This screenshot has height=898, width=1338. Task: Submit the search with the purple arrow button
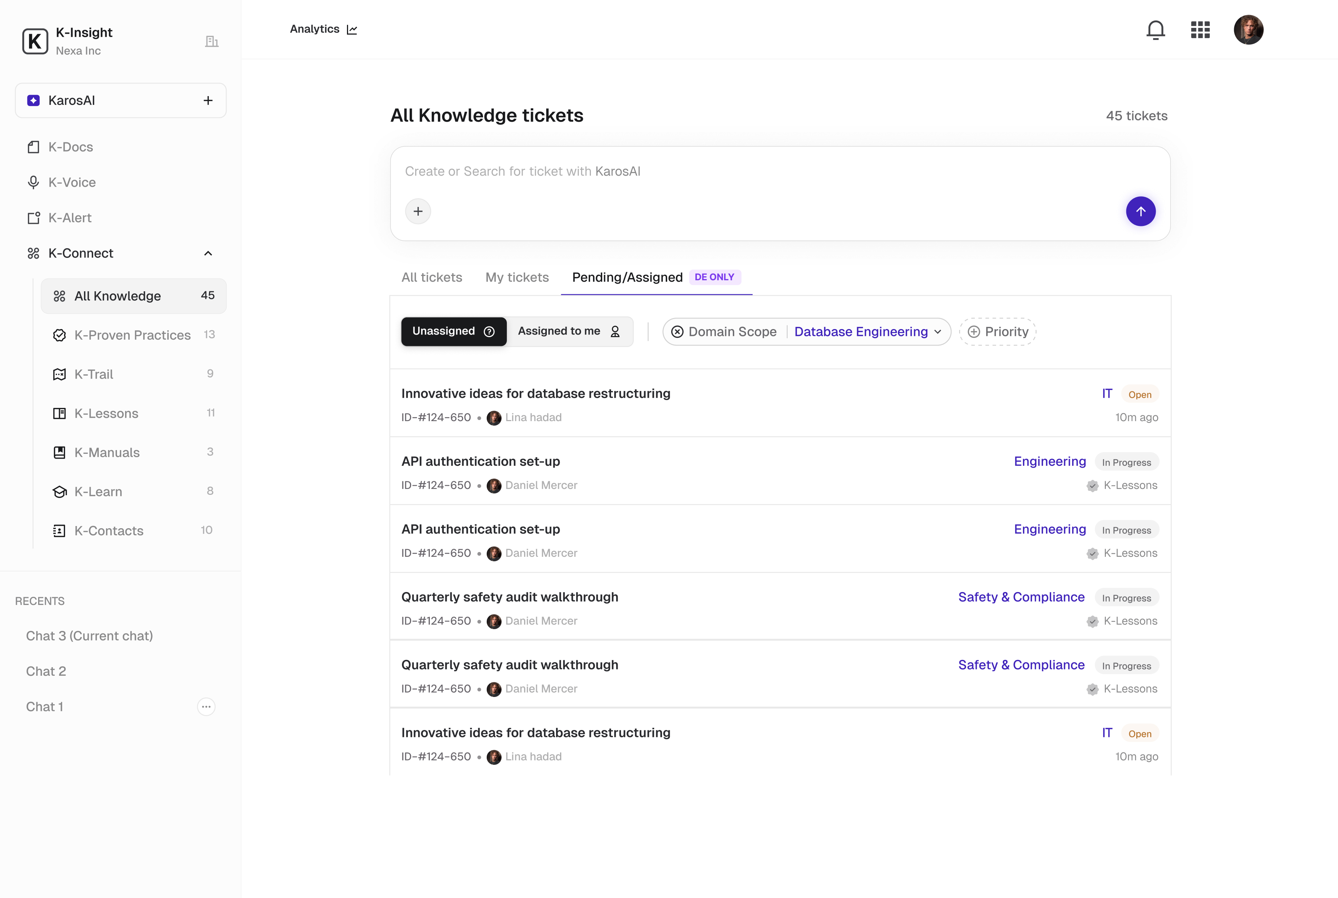point(1140,211)
